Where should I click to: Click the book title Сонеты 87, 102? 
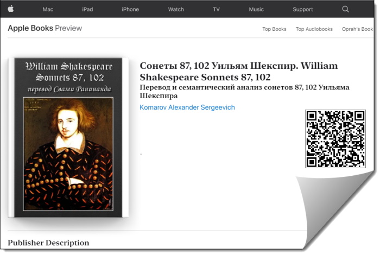coord(239,72)
